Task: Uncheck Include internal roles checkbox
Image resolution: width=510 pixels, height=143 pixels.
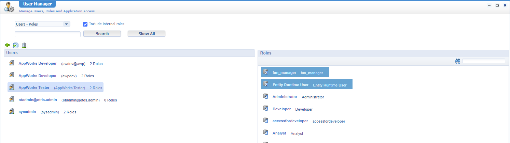Action: click(85, 24)
